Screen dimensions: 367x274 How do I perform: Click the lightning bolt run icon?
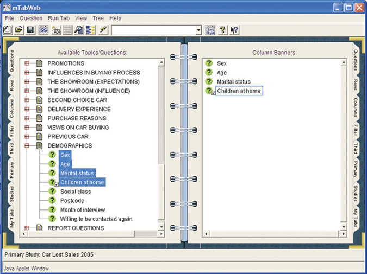103,30
